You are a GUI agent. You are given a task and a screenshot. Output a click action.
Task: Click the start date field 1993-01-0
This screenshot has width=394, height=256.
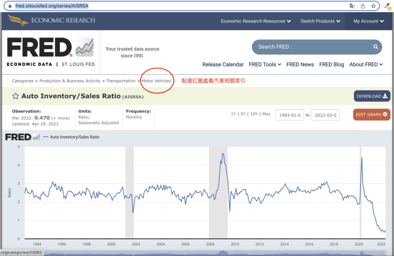pos(290,115)
